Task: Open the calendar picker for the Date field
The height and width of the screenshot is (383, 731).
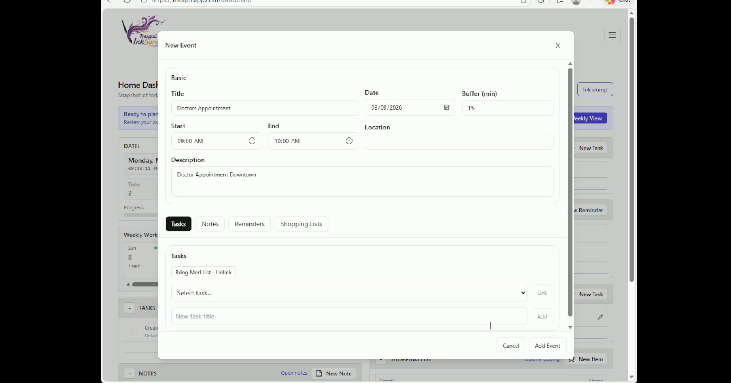Action: click(447, 107)
